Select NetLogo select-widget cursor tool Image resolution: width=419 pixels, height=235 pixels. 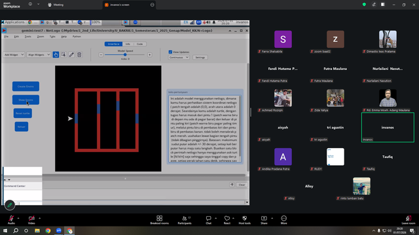(64, 55)
